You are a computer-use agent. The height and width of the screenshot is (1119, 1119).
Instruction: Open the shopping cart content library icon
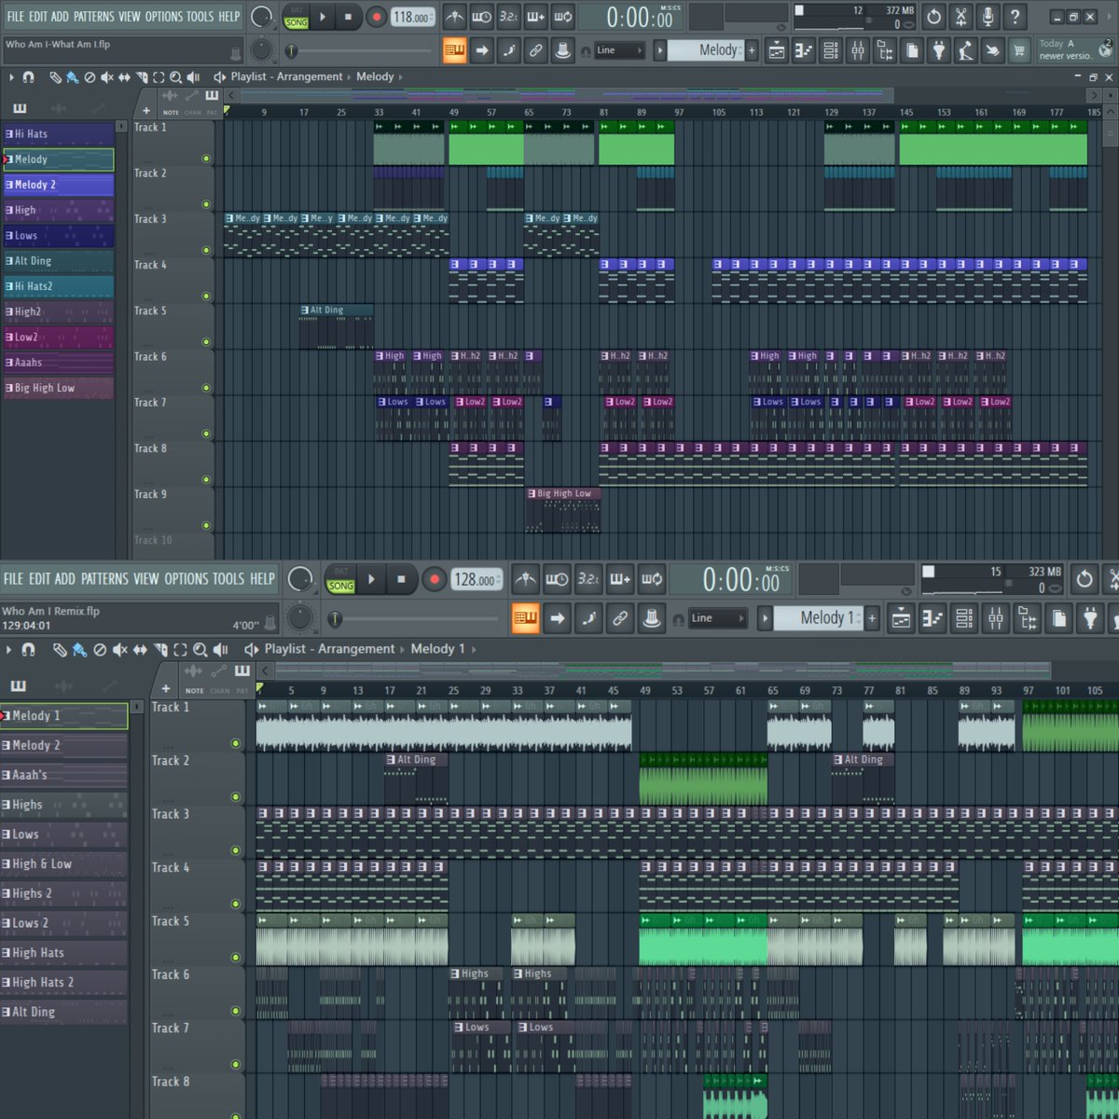tap(1020, 50)
